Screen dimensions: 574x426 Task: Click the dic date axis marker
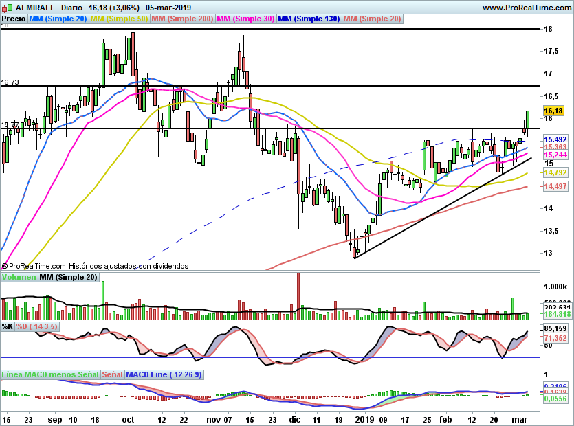tap(295, 420)
